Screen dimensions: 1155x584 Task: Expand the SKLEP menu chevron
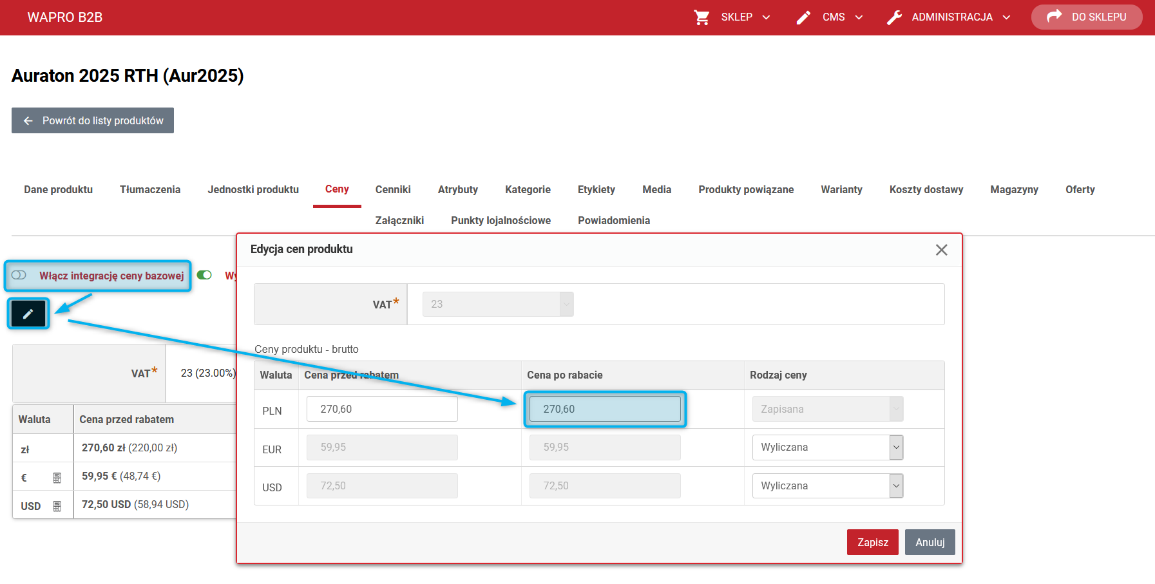pyautogui.click(x=766, y=17)
